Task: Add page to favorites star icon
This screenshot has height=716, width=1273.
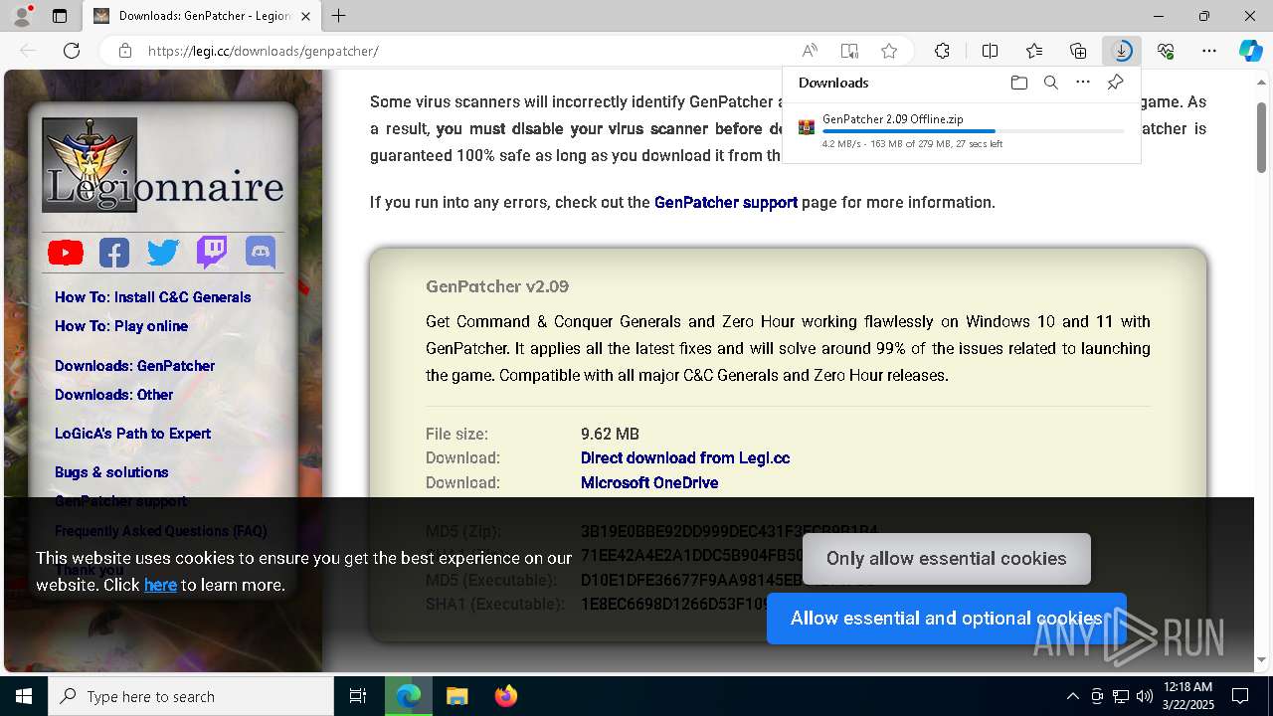Action: point(889,51)
